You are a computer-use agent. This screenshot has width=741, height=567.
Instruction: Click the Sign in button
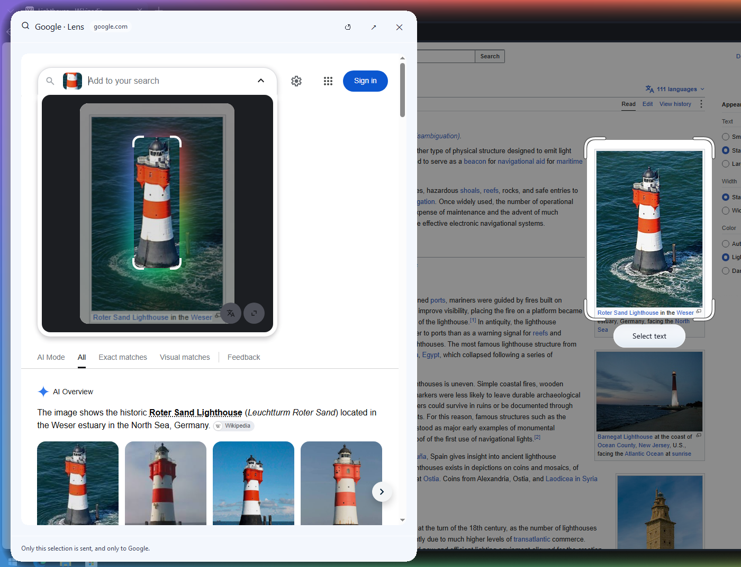[x=365, y=81]
